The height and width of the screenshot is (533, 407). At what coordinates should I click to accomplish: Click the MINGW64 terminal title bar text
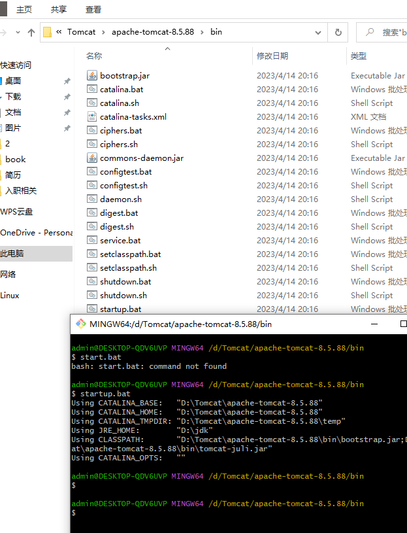[180, 324]
